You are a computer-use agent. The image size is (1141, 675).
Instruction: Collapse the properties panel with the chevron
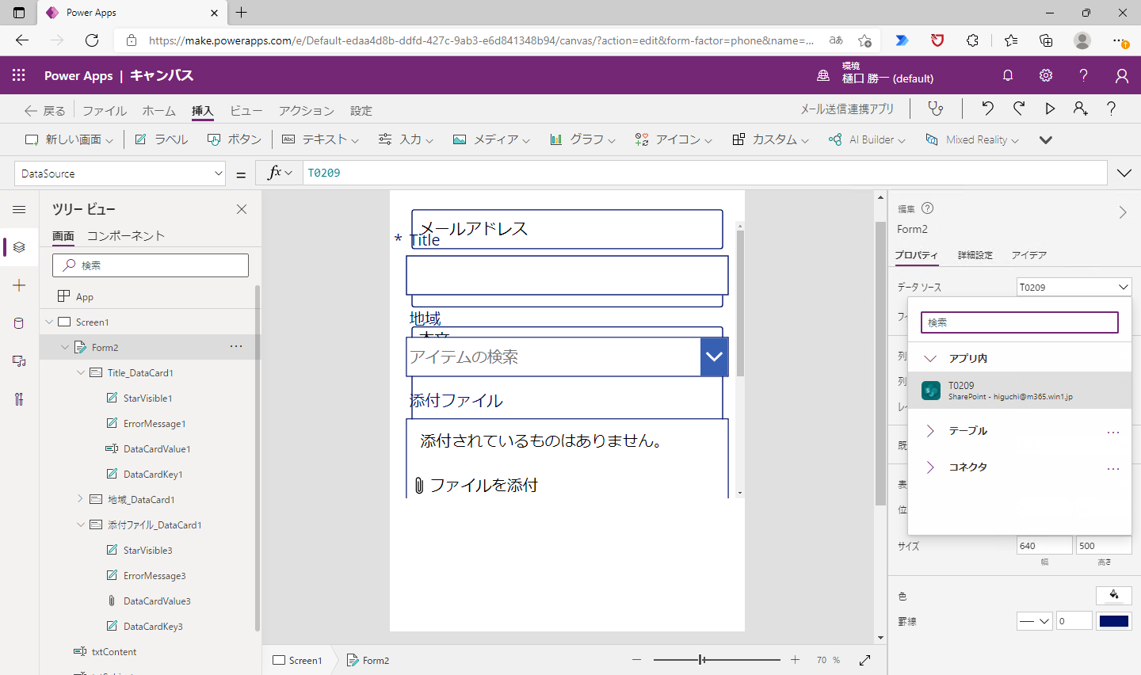(1122, 212)
